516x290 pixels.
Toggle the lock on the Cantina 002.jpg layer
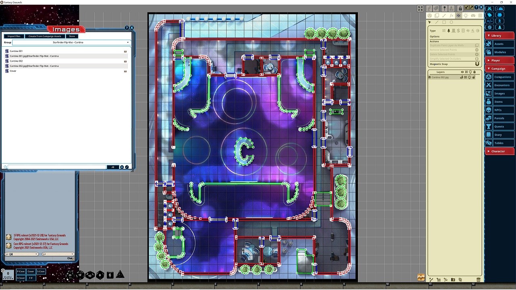tap(474, 77)
